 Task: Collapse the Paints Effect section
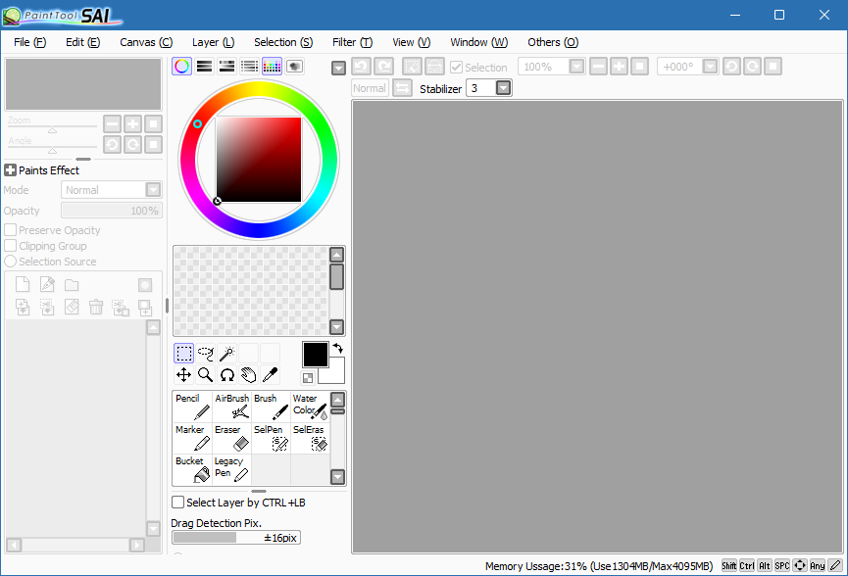click(x=8, y=169)
